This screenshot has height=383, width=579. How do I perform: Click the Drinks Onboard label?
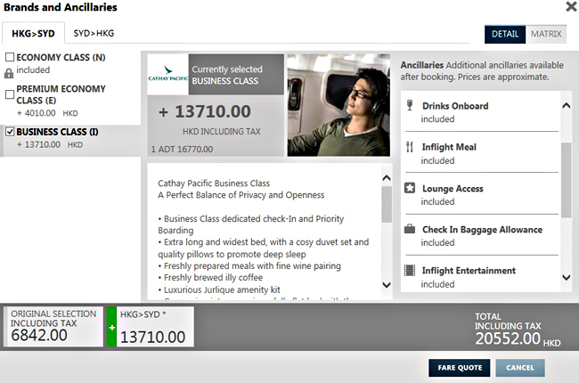[x=455, y=106]
